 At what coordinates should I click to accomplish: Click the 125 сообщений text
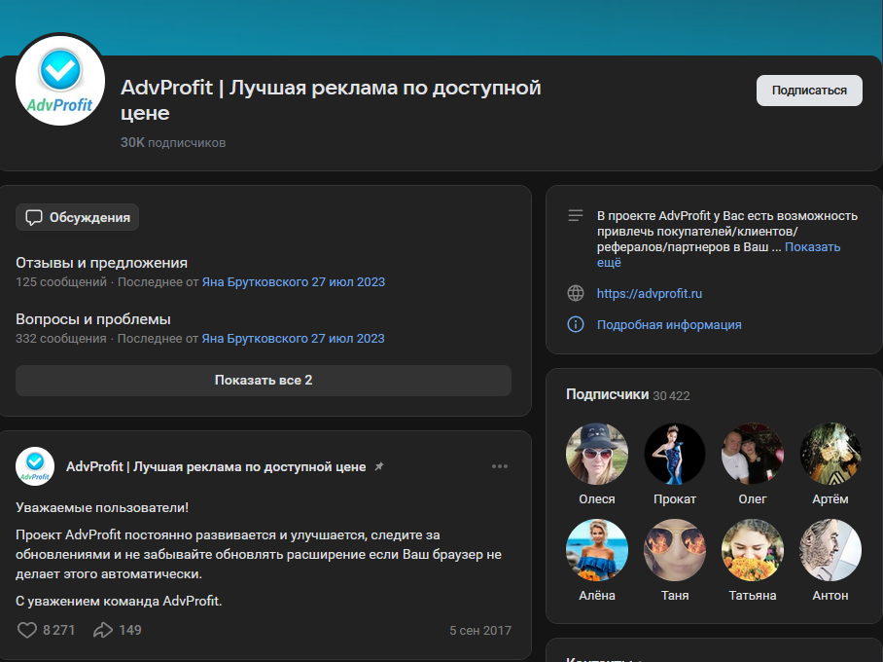pyautogui.click(x=61, y=282)
